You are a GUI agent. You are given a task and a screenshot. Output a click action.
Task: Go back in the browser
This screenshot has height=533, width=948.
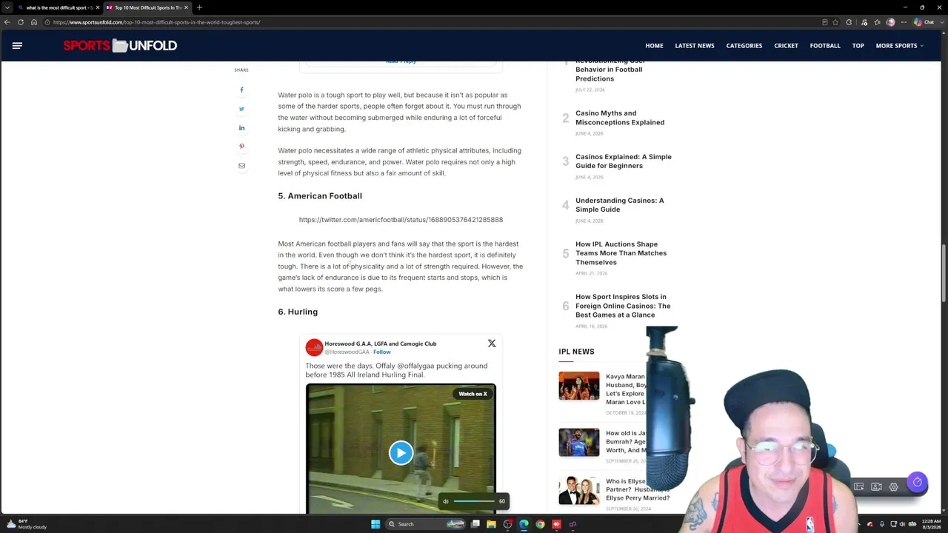coord(7,22)
